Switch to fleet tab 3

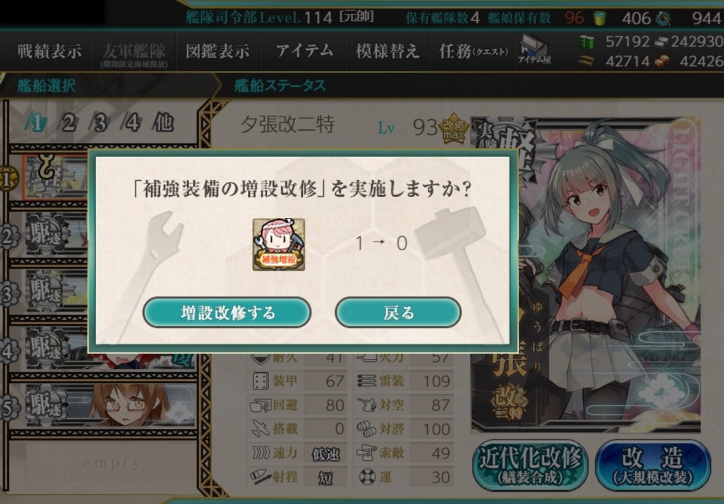coord(100,123)
